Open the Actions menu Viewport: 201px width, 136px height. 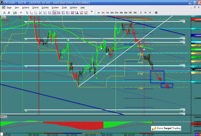click(x=25, y=7)
